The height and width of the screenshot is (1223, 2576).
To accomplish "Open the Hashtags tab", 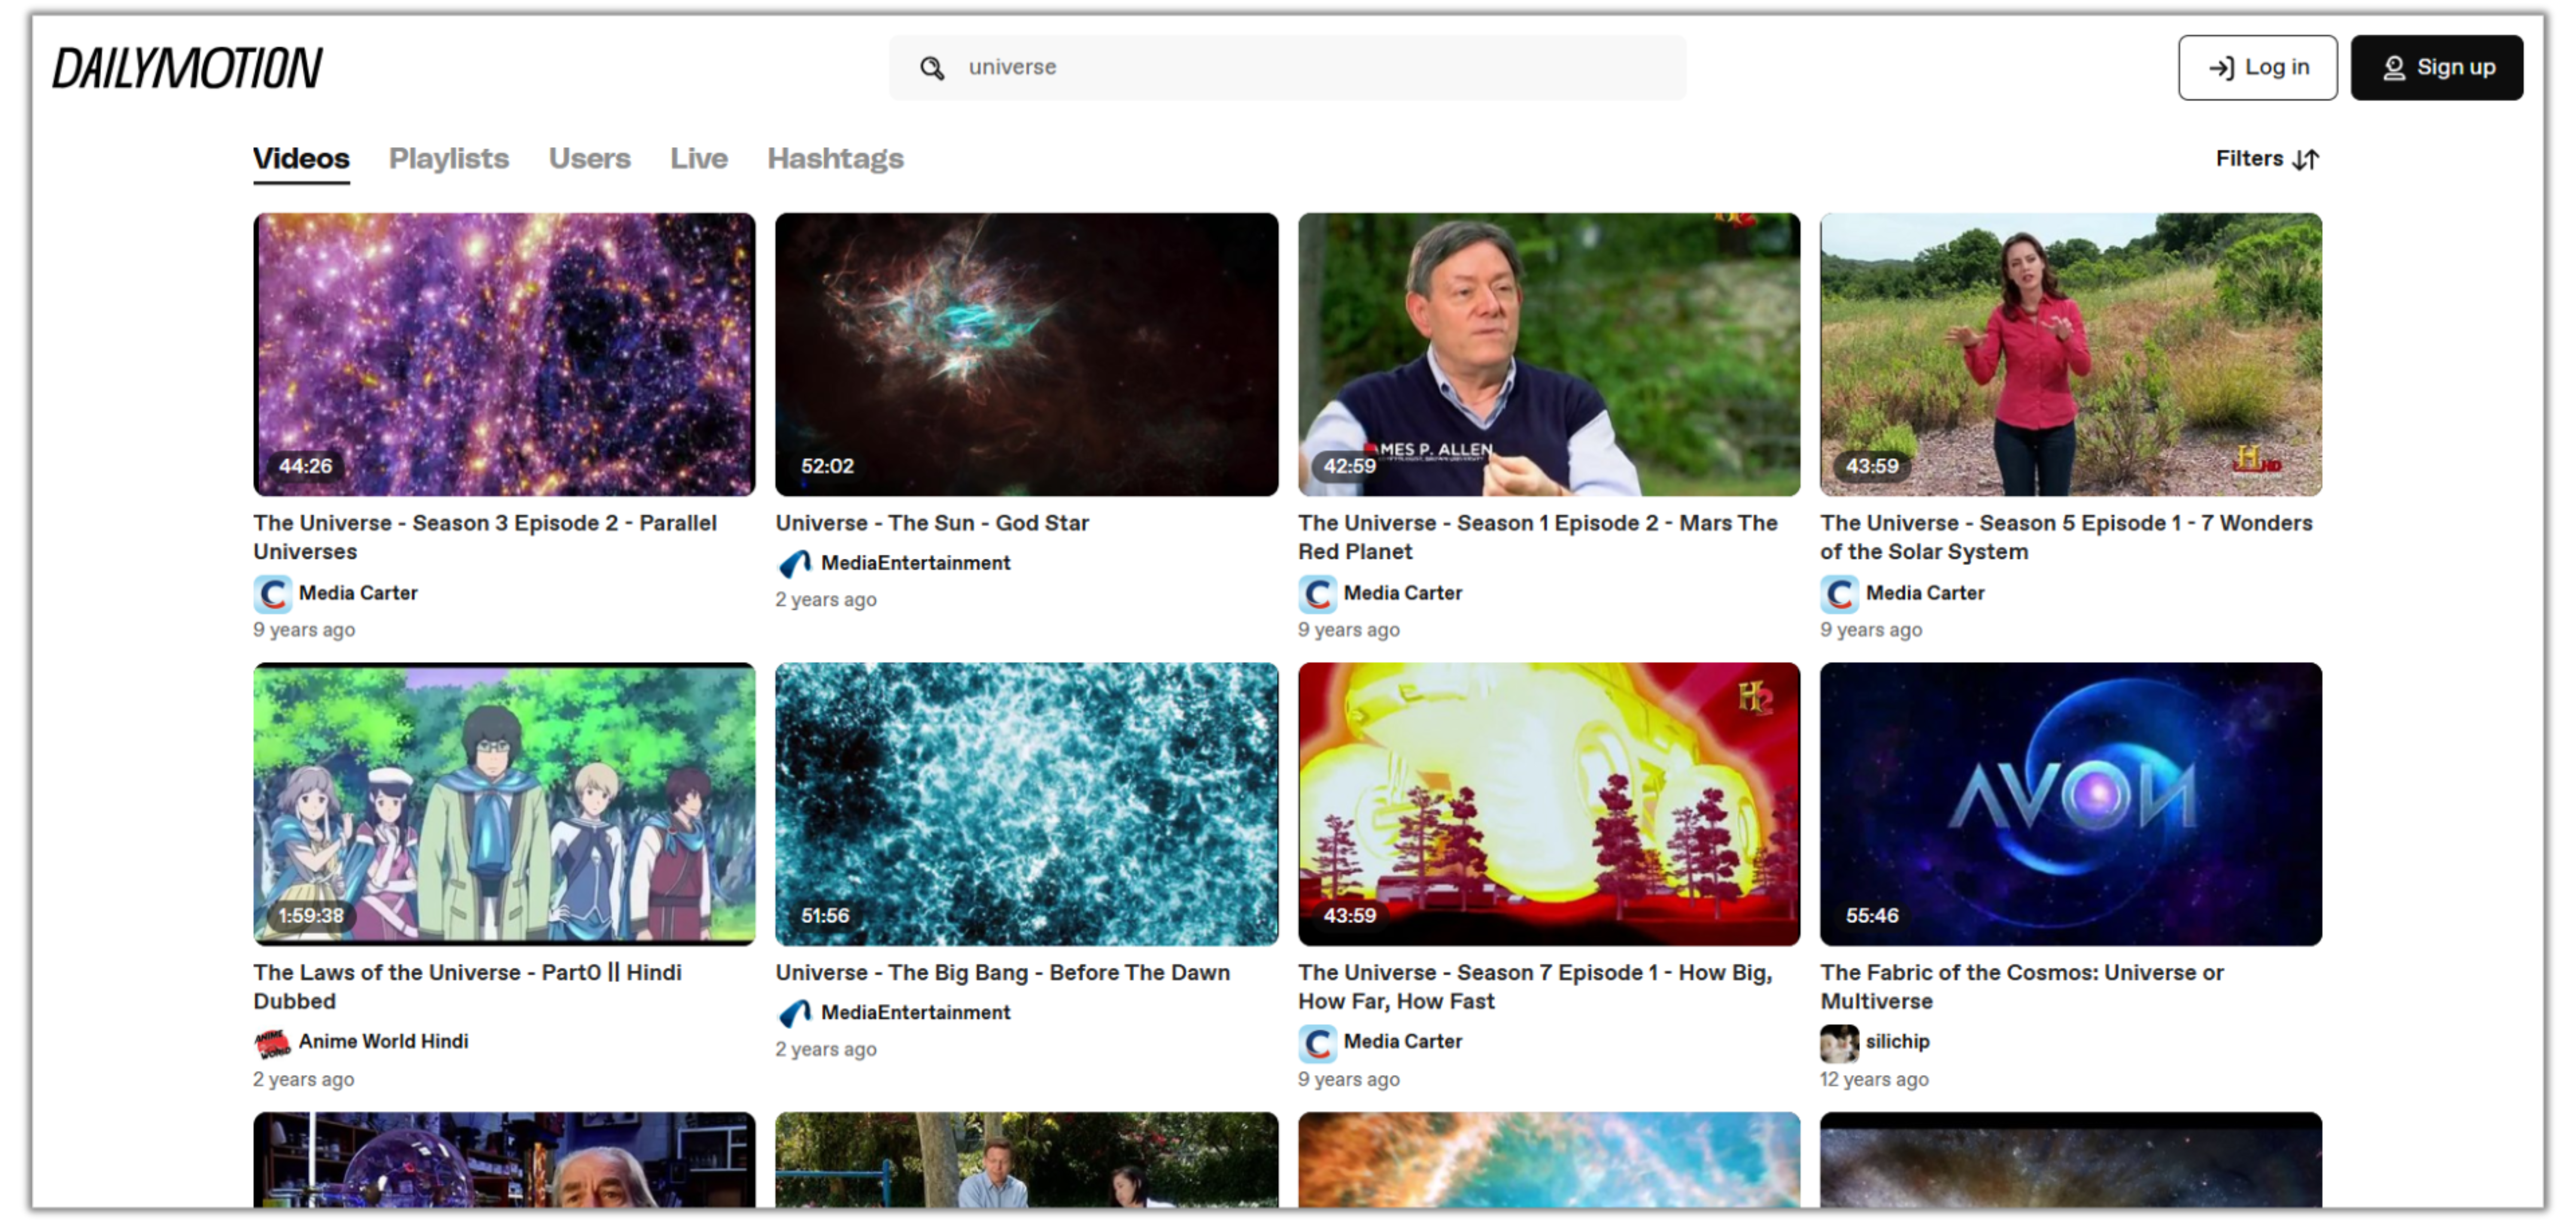I will point(835,159).
